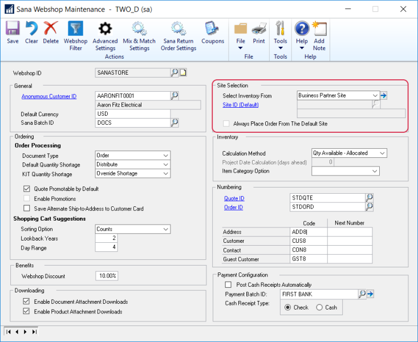Open Sana Return Order Settings icon

178,28
